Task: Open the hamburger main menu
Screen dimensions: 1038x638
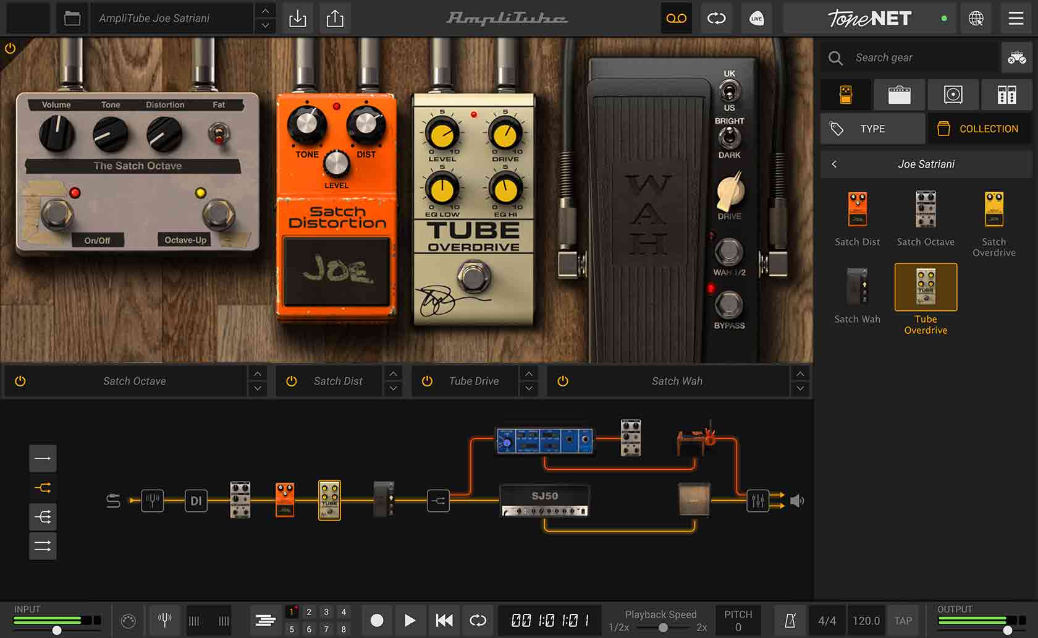Action: click(x=1016, y=18)
